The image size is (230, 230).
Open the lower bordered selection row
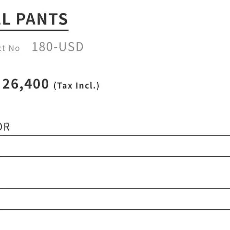click(x=115, y=199)
